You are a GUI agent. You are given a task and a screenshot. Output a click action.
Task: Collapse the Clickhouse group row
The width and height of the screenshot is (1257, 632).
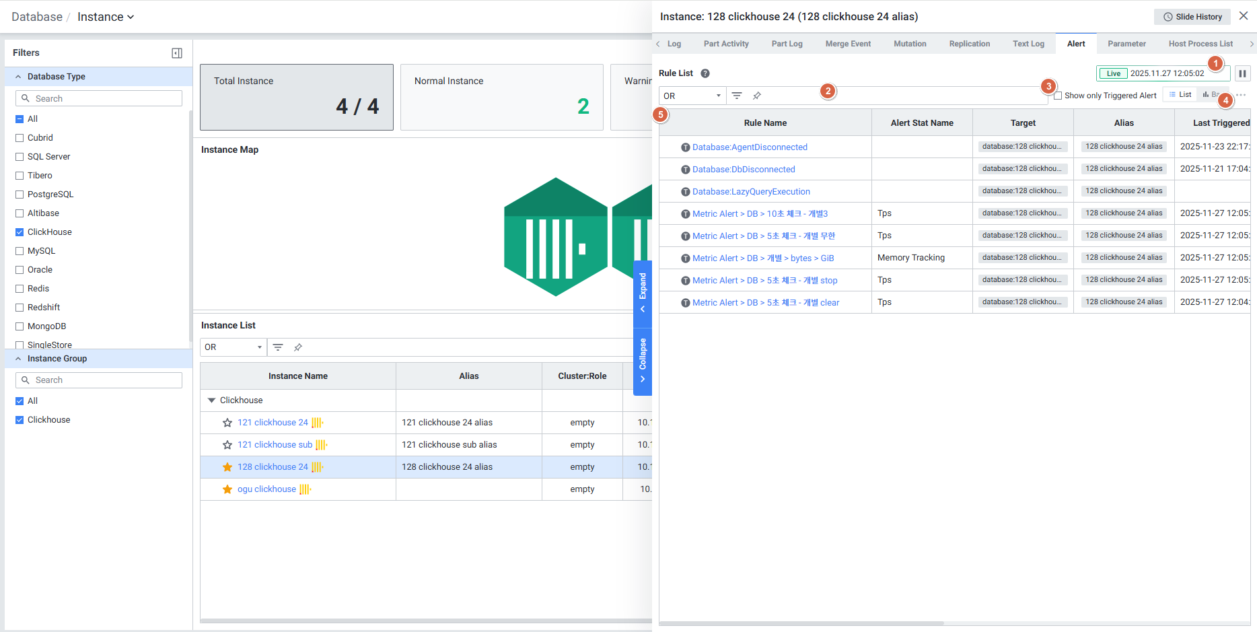pos(211,400)
